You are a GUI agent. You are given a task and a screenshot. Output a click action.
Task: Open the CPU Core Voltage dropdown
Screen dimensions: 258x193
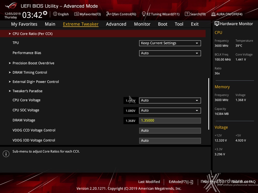[170, 101]
